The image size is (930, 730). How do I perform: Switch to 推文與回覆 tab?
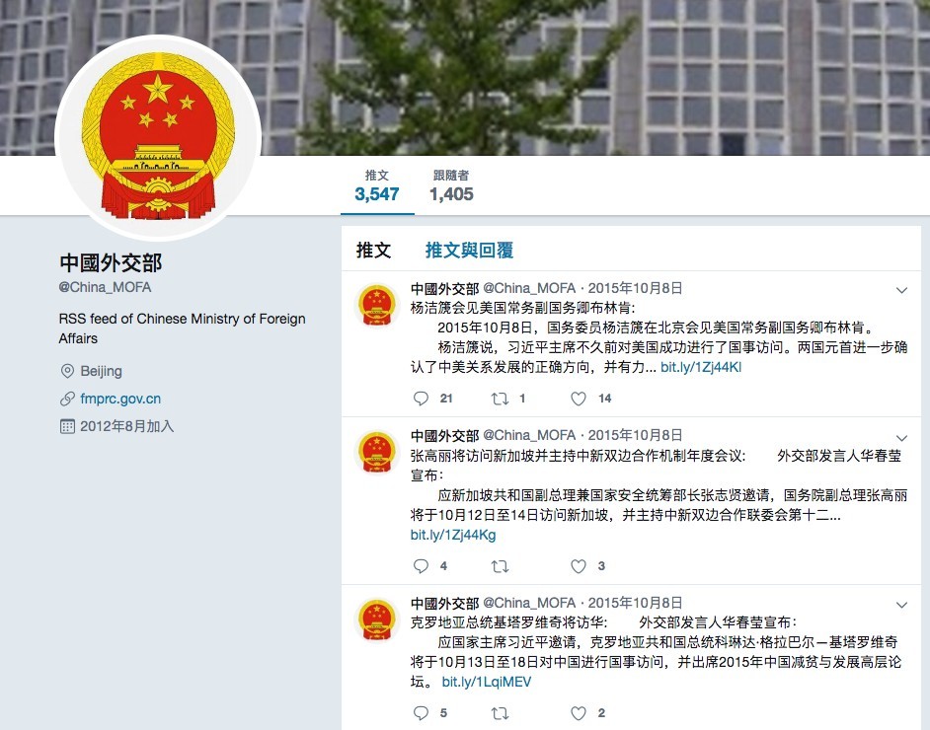point(469,250)
